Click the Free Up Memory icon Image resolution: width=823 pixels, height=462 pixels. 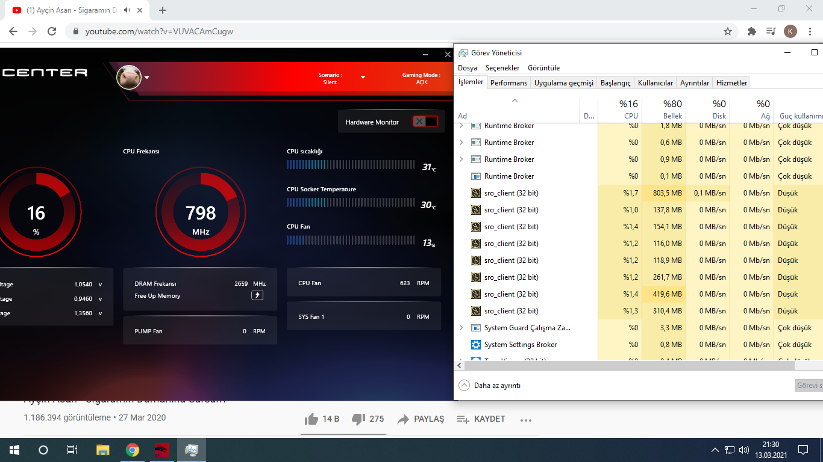coord(257,295)
